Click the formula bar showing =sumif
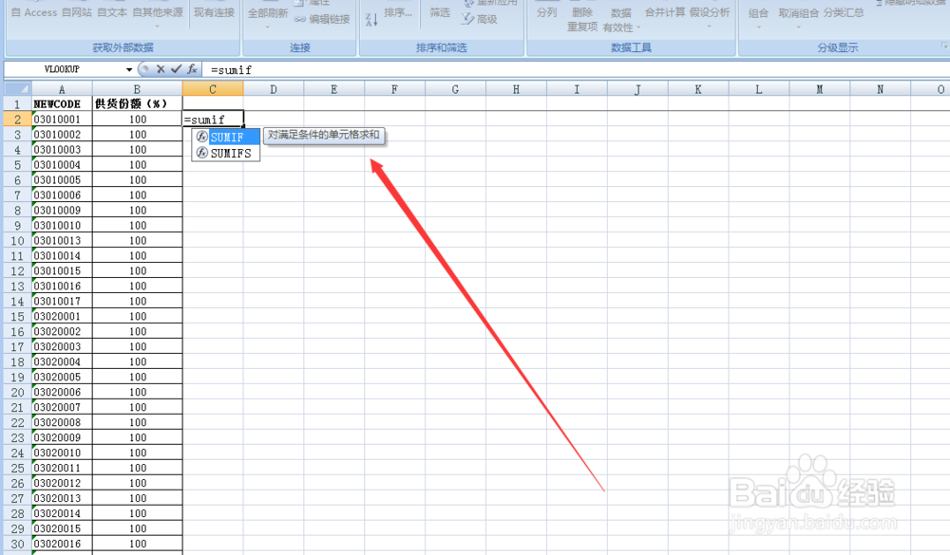Screen dimensions: 950x555 click(576, 69)
